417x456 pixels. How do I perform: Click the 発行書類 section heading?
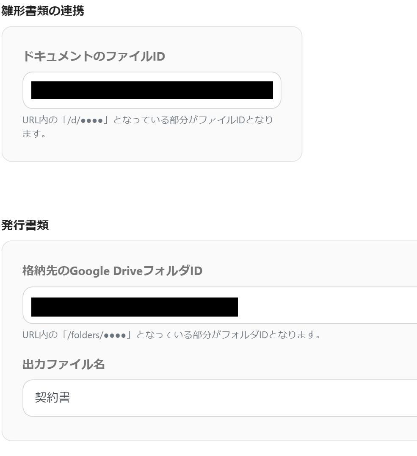point(25,225)
